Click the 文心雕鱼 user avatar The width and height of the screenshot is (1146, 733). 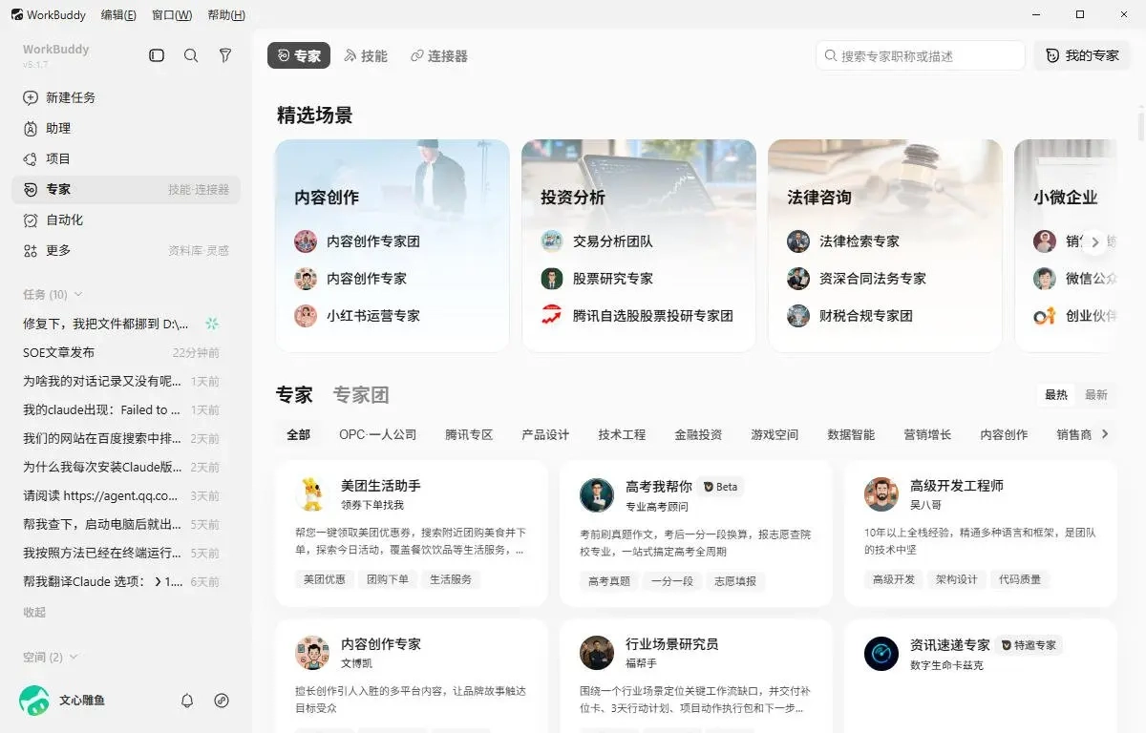34,701
